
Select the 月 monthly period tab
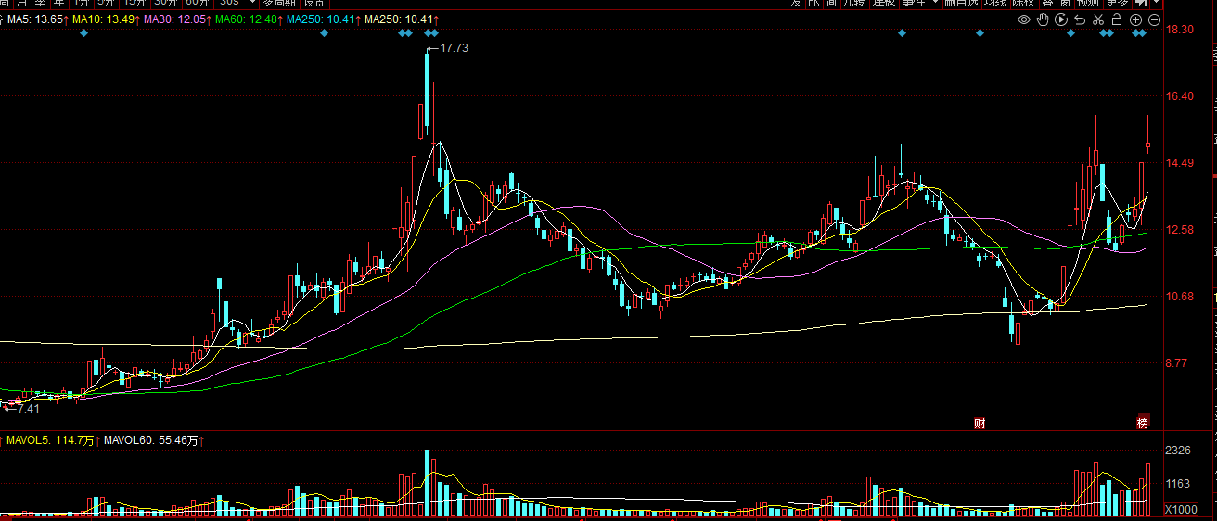tap(23, 4)
